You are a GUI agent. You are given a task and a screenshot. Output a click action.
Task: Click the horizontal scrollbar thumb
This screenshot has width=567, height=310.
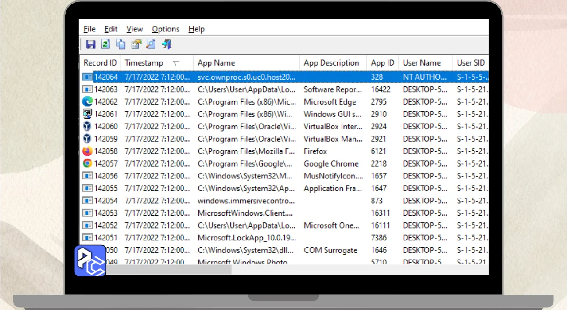(168, 269)
